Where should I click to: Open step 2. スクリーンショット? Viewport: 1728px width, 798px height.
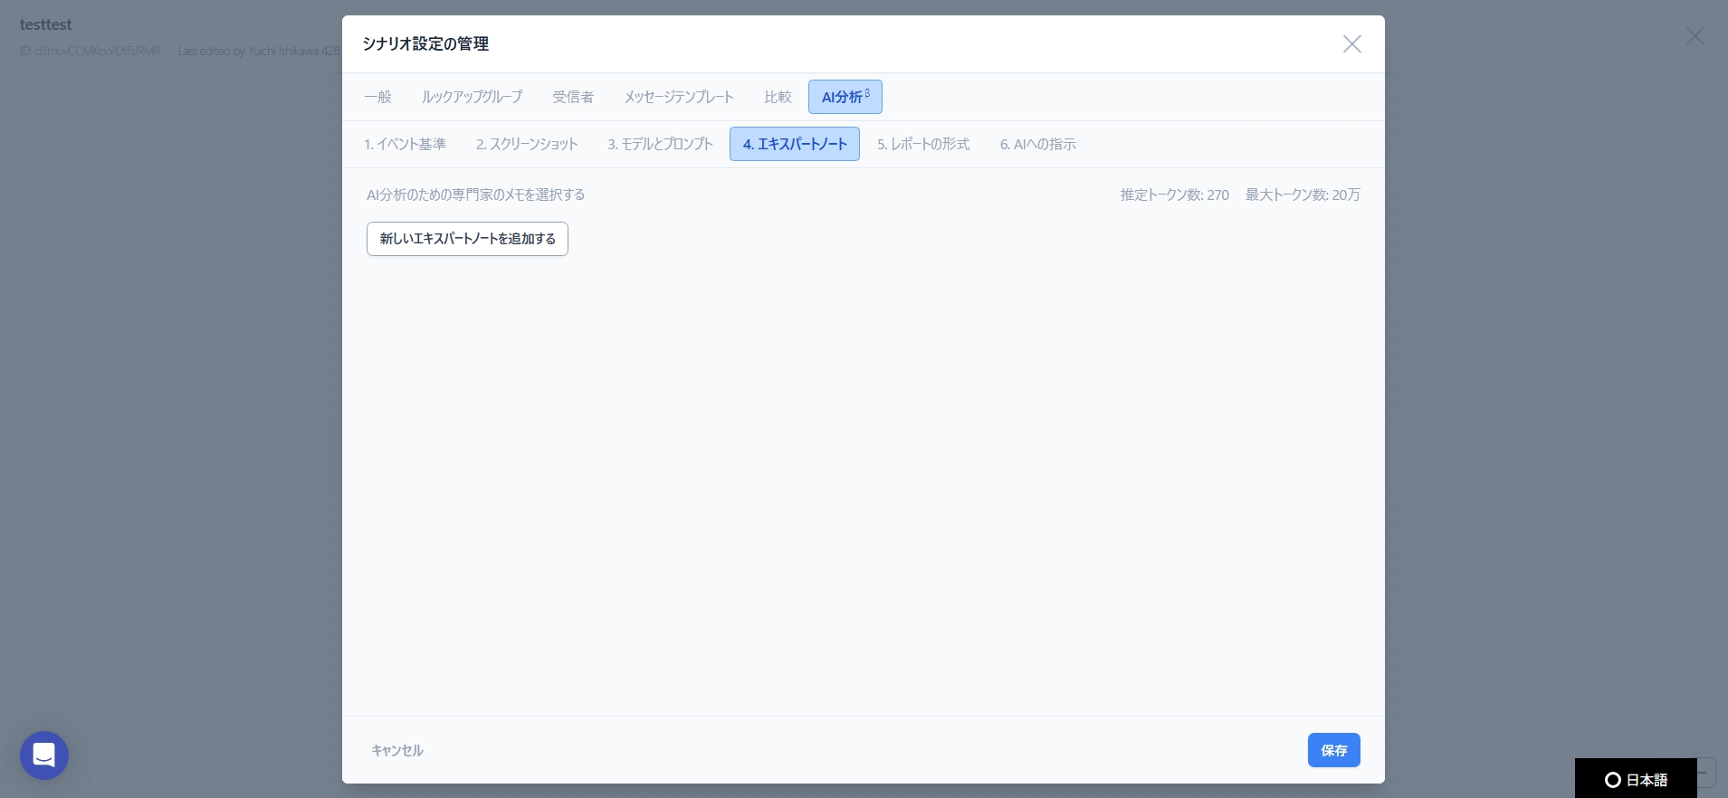click(527, 145)
